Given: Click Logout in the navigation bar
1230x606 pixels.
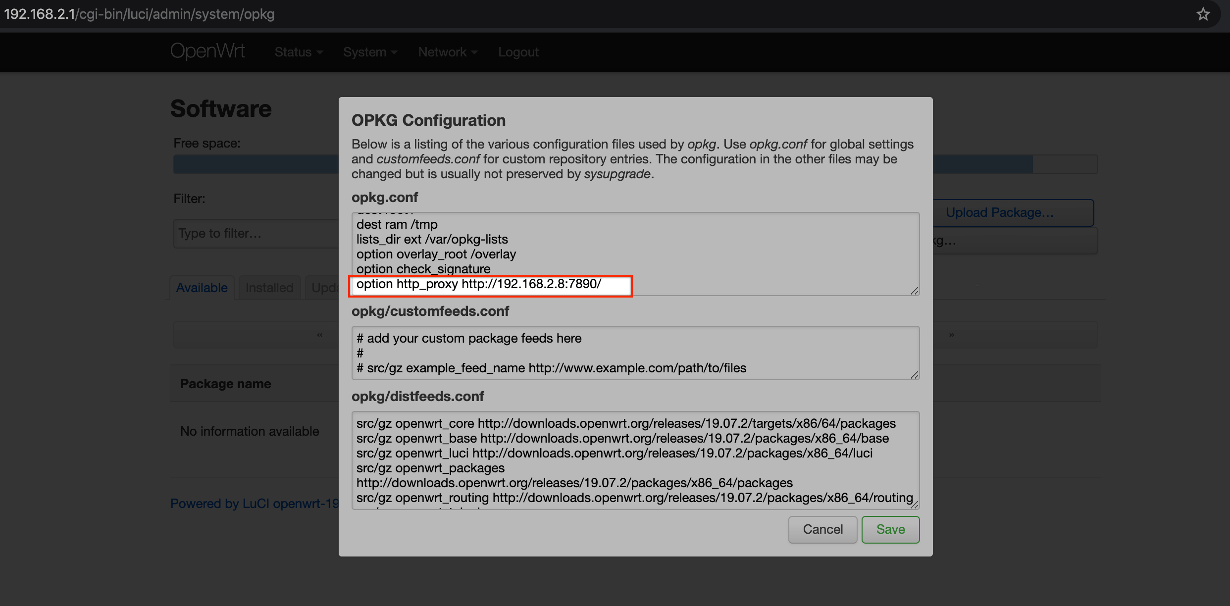Looking at the screenshot, I should tap(518, 52).
